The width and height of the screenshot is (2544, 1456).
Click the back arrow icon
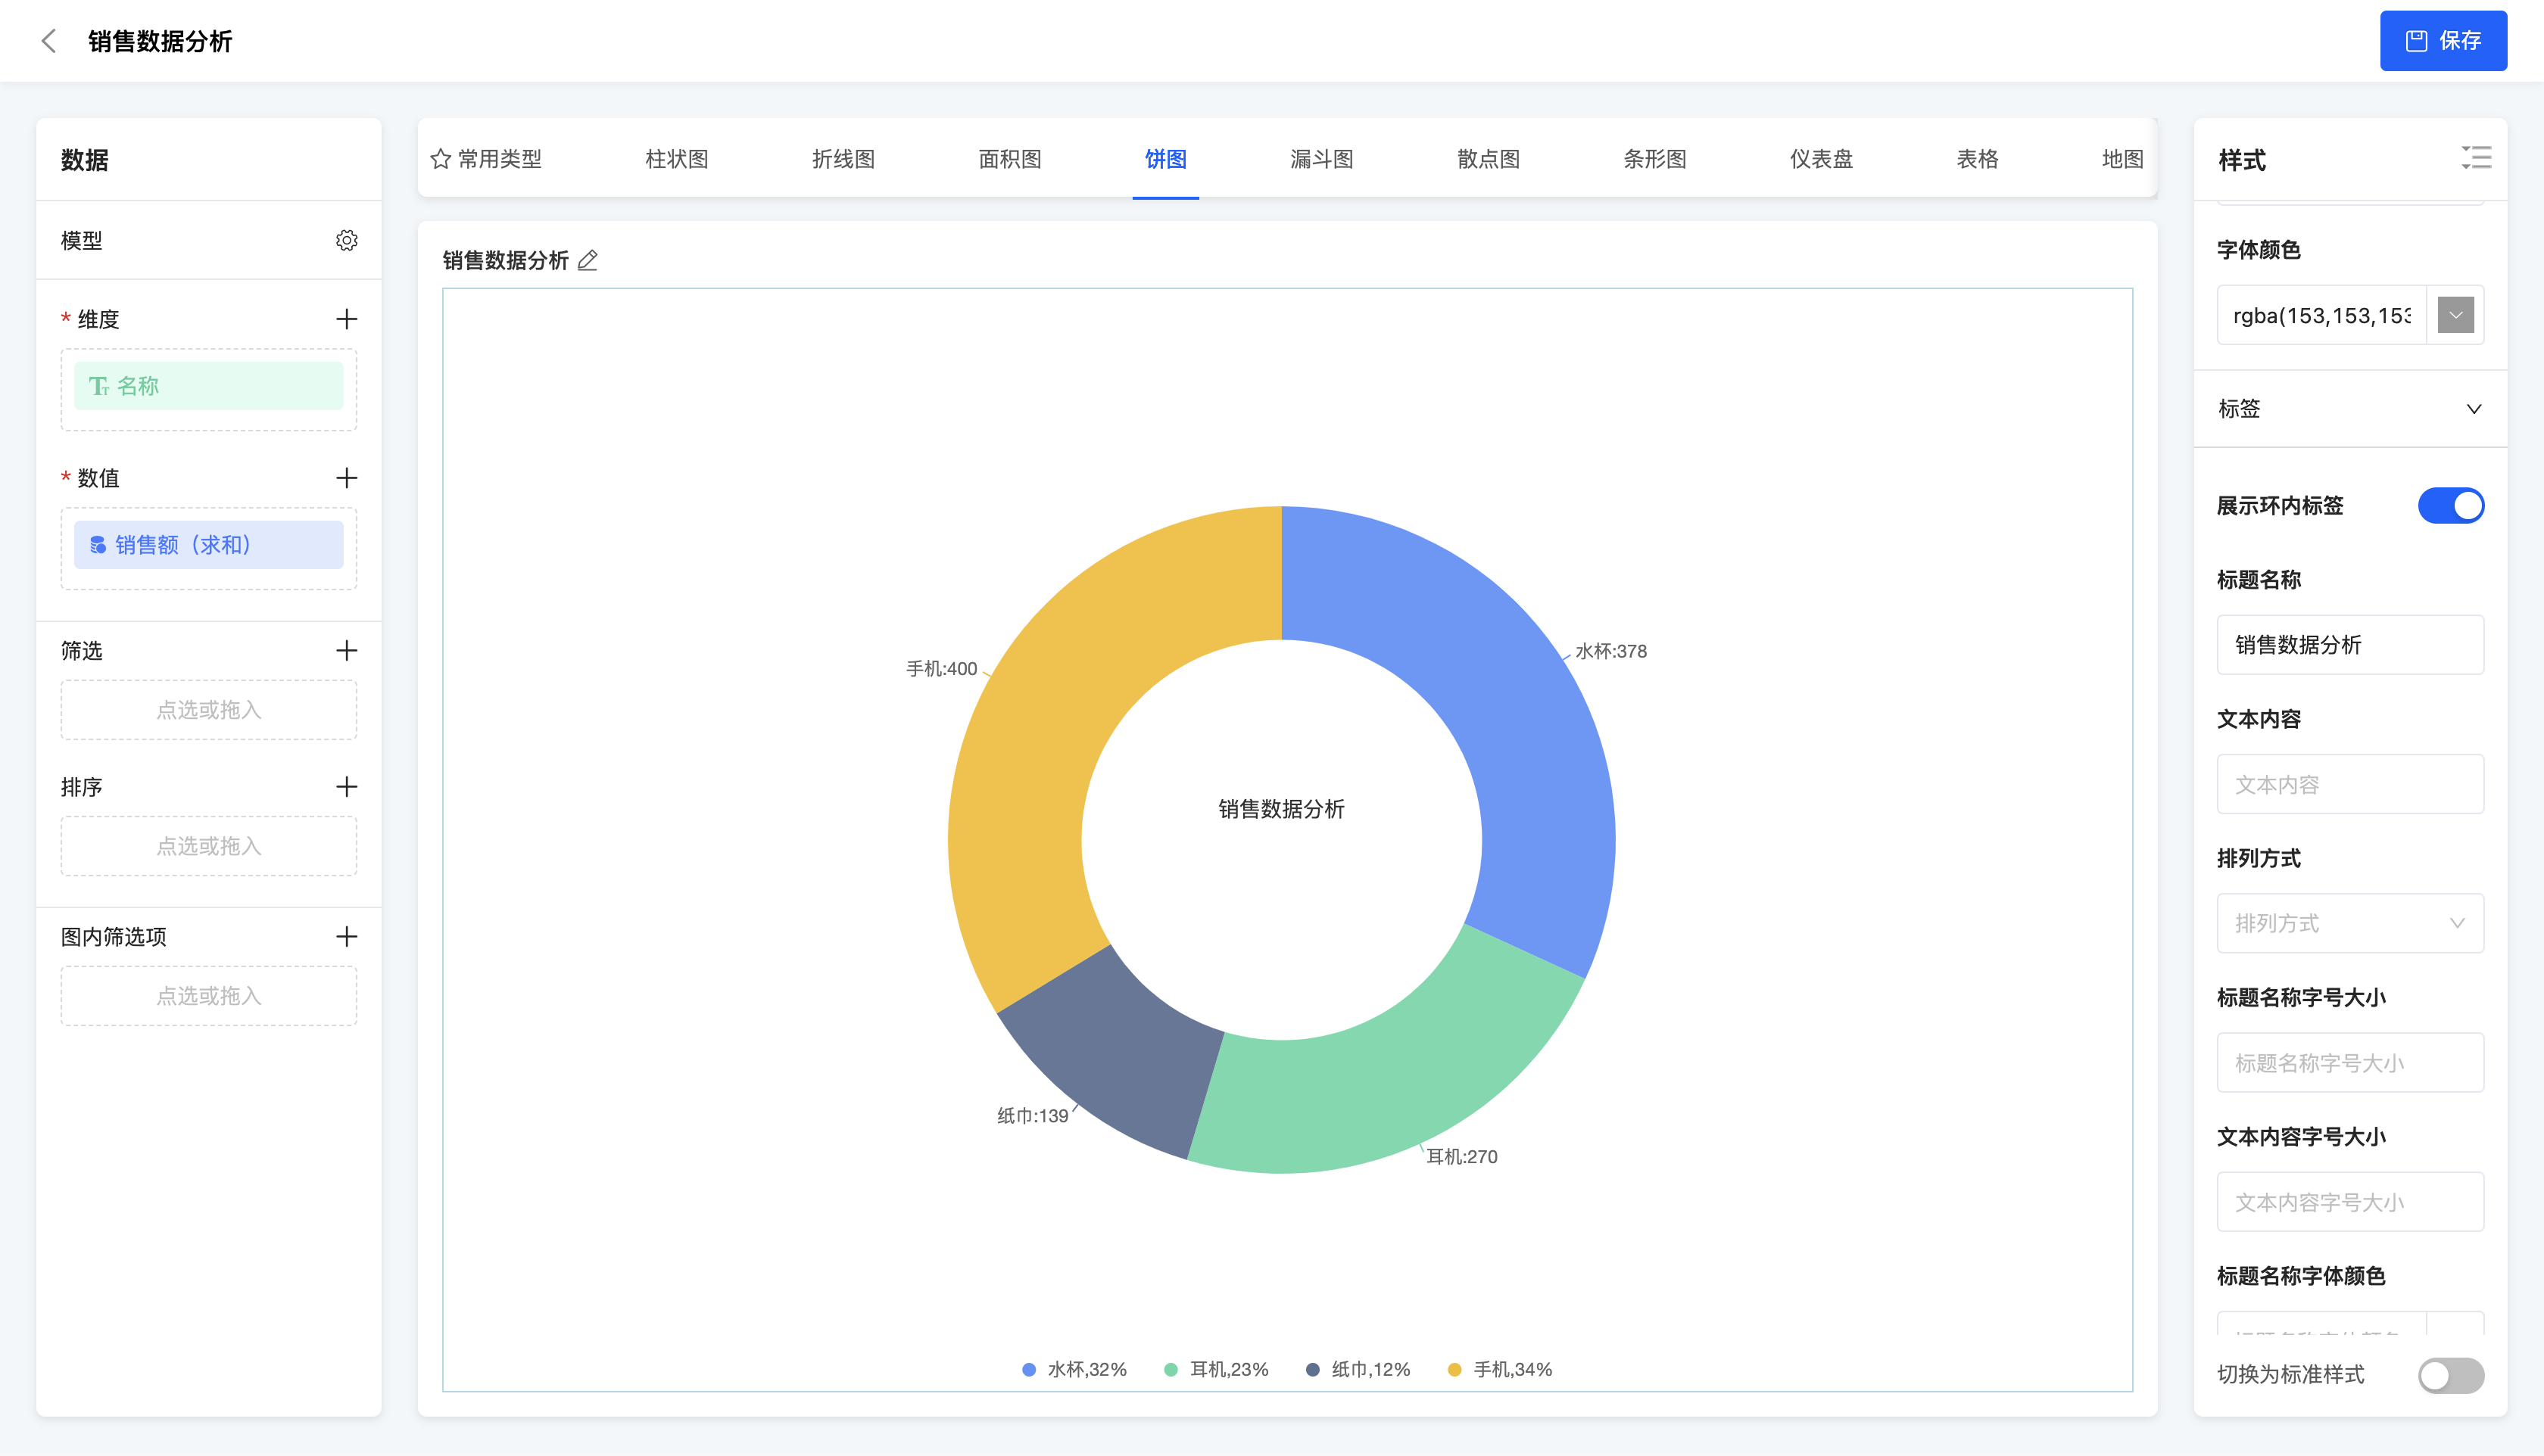pos(48,41)
